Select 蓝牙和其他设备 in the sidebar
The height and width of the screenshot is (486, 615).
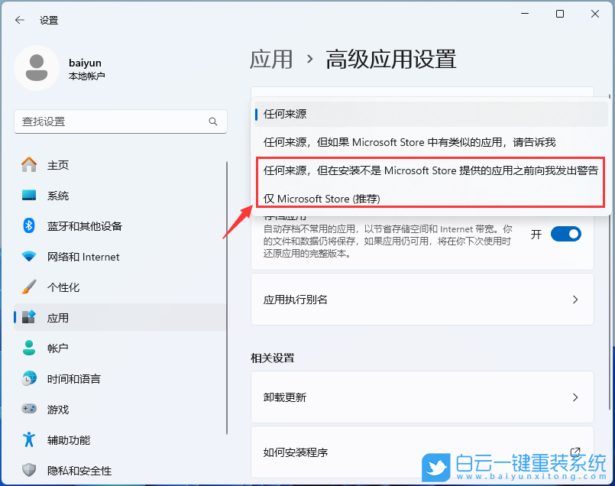tap(80, 226)
